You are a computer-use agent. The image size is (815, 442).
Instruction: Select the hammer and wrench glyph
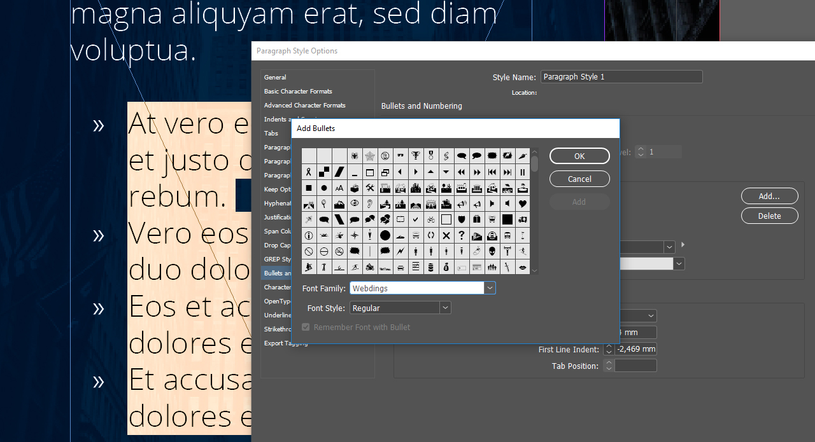(x=370, y=188)
